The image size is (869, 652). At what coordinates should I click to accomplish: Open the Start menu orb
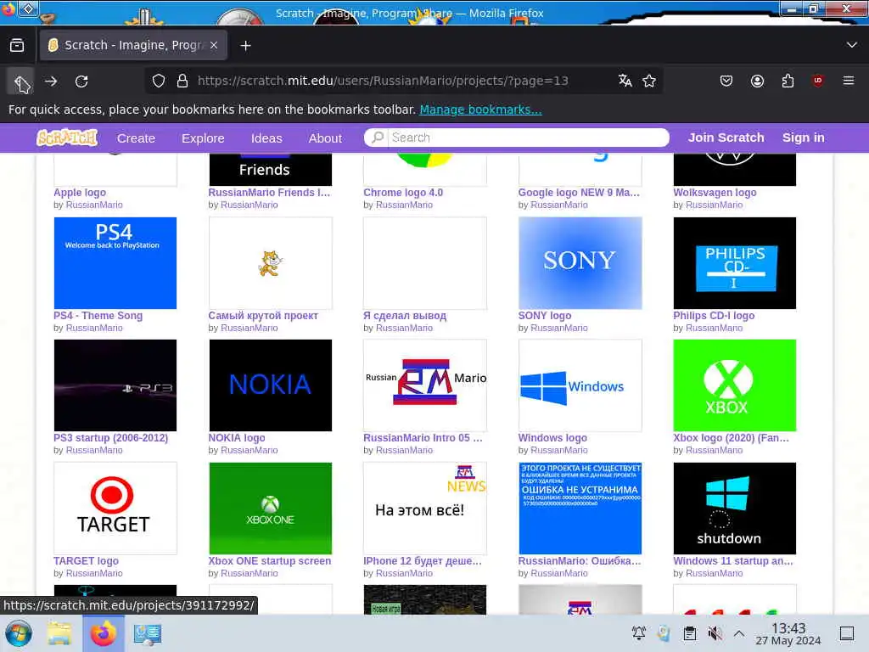(19, 633)
